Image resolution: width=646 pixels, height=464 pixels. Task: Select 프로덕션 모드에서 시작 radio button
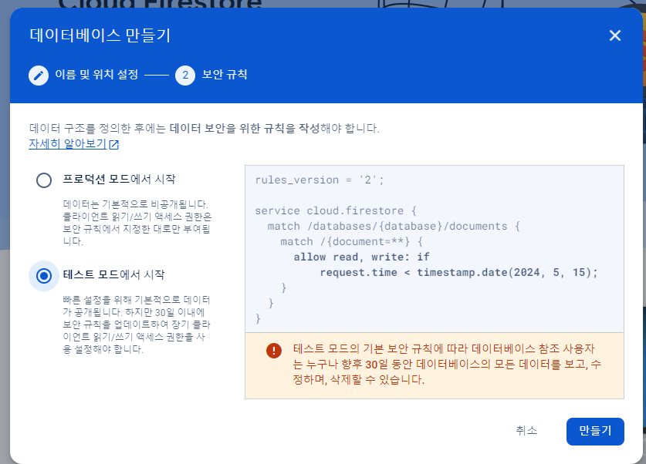(44, 180)
